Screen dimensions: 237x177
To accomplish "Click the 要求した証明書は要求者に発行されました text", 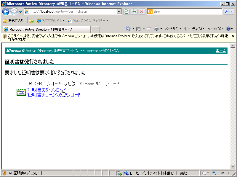I will [x=45, y=73].
